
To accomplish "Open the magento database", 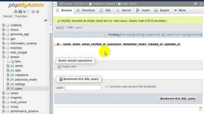I will pos(16,98).
